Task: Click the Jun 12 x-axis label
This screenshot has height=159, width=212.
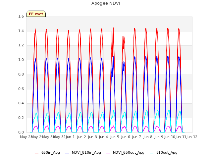Action: pyautogui.click(x=192, y=137)
